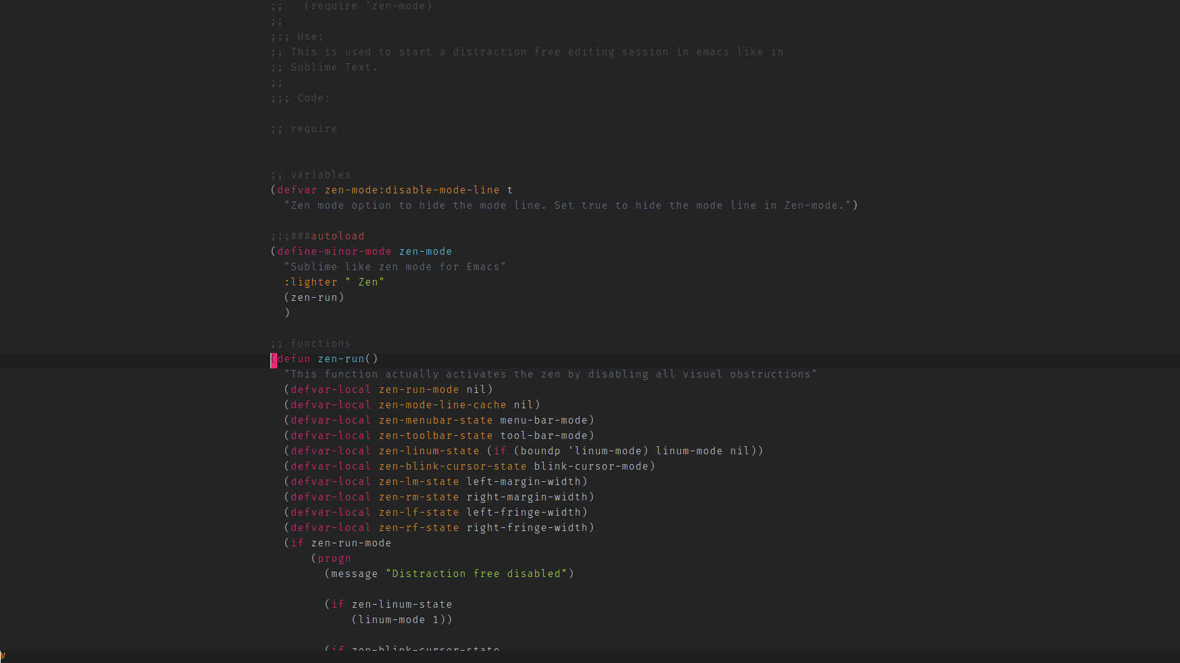Click the zen-toolbar-state variable
The image size is (1180, 663).
pyautogui.click(x=435, y=436)
